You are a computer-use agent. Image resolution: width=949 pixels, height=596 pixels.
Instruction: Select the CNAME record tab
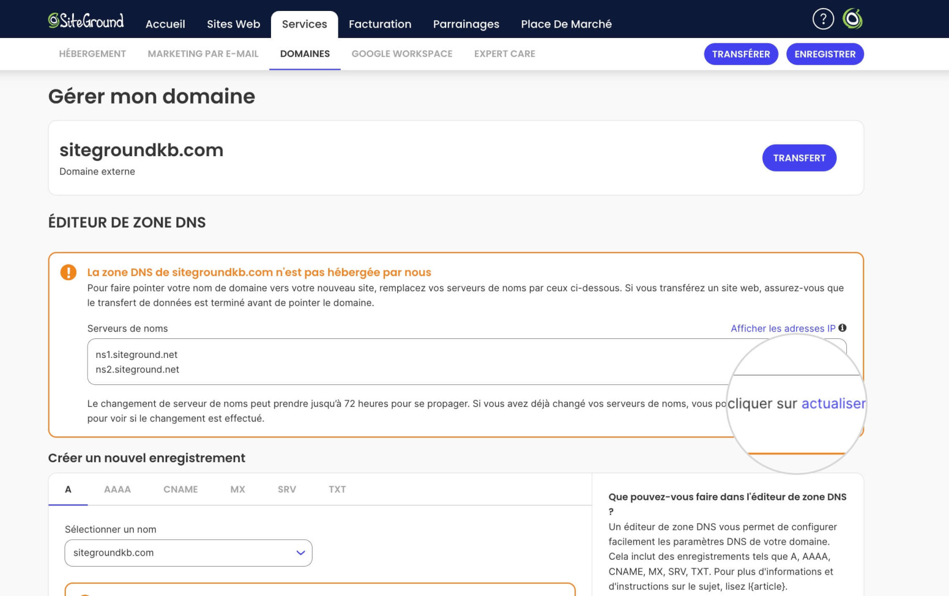[x=180, y=489]
